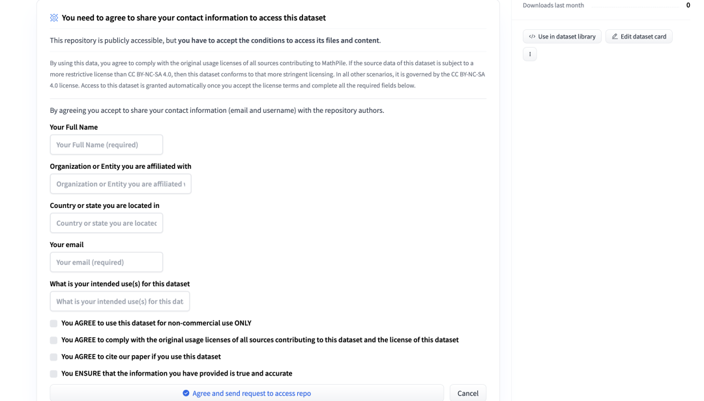The width and height of the screenshot is (704, 401).
Task: Click the pencil icon on Edit dataset card
Action: 615,37
